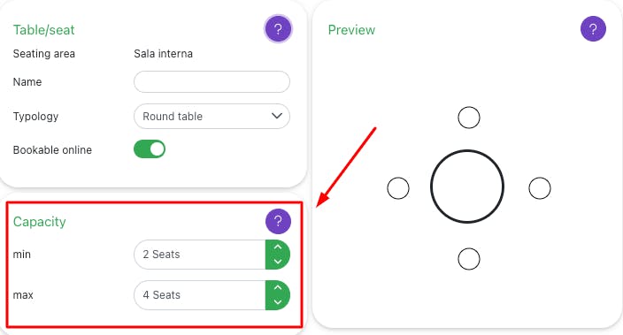Increase the max seats value

coord(278,288)
